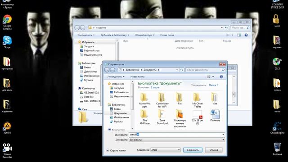The image size is (288, 162).
Task: Sort by 'Дата изменения' column header
Action: 184,41
